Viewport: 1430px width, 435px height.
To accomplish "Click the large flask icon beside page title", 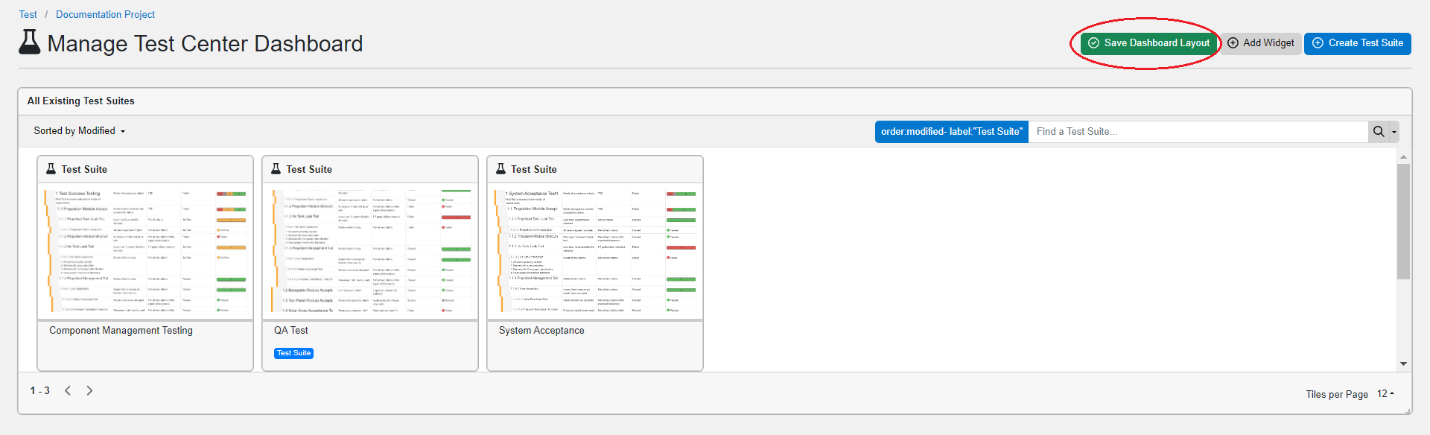I will pos(30,42).
